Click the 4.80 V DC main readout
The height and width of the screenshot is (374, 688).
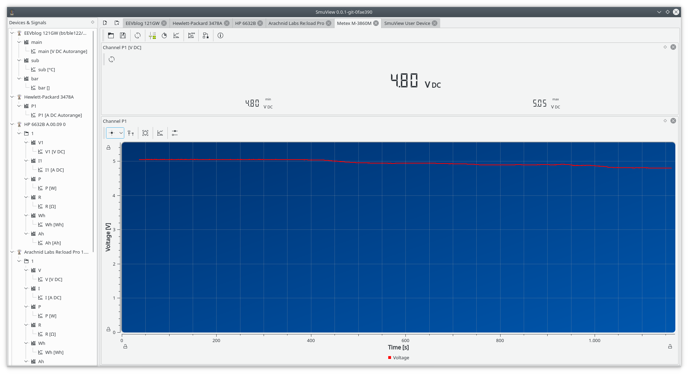[x=416, y=81]
